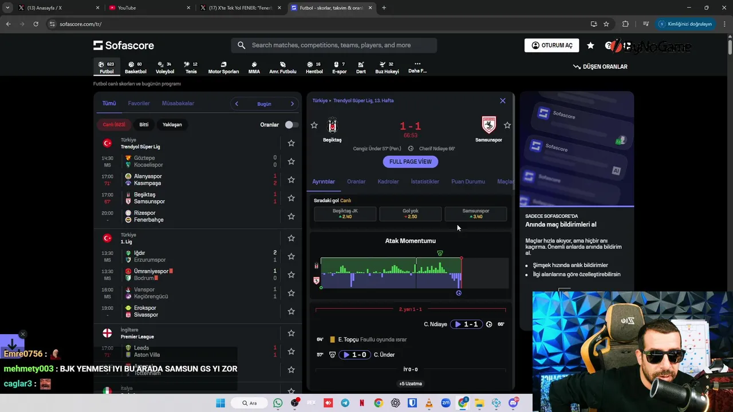Viewport: 733px width, 412px height.
Task: Favorite the Erokspor–Sivasspor match
Action: (291, 311)
